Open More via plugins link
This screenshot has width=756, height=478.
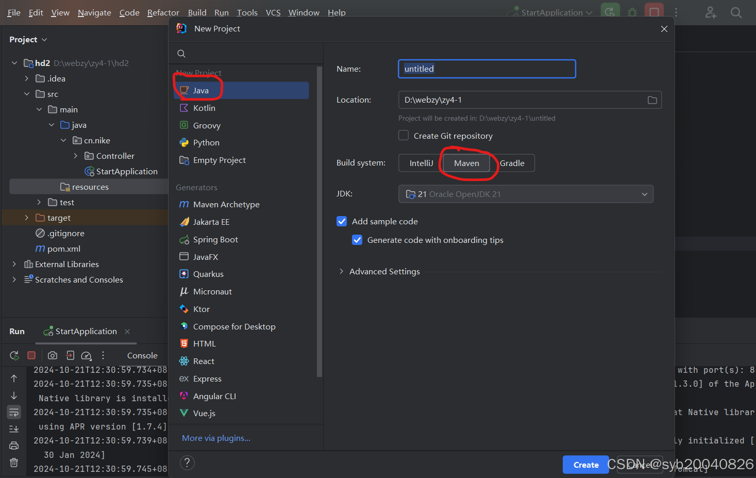point(216,438)
